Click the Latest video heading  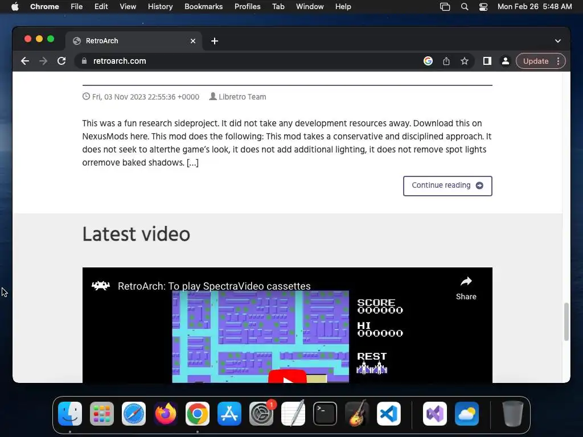[x=136, y=234]
